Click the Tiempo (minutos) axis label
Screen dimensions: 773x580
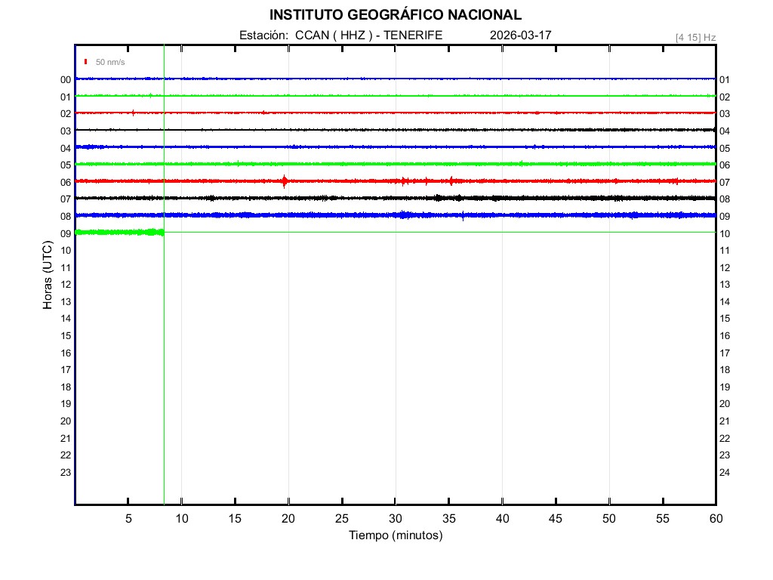(396, 535)
